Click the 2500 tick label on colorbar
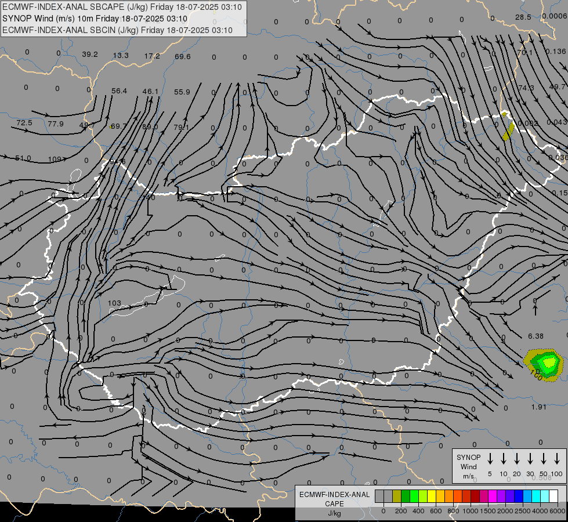The width and height of the screenshot is (568, 522). 523,511
